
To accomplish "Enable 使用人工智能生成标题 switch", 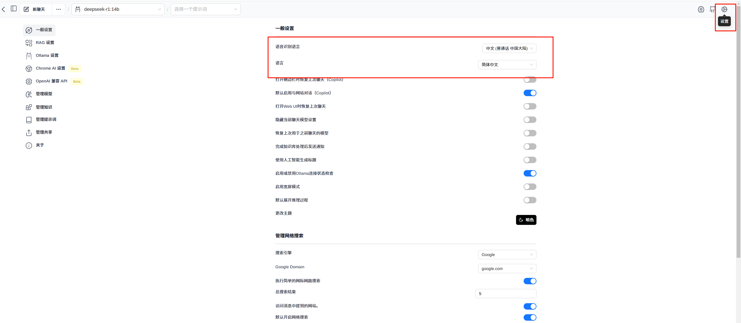I will (x=530, y=160).
